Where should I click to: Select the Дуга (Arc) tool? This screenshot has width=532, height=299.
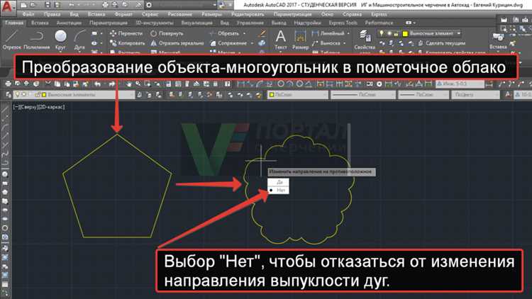tap(79, 40)
